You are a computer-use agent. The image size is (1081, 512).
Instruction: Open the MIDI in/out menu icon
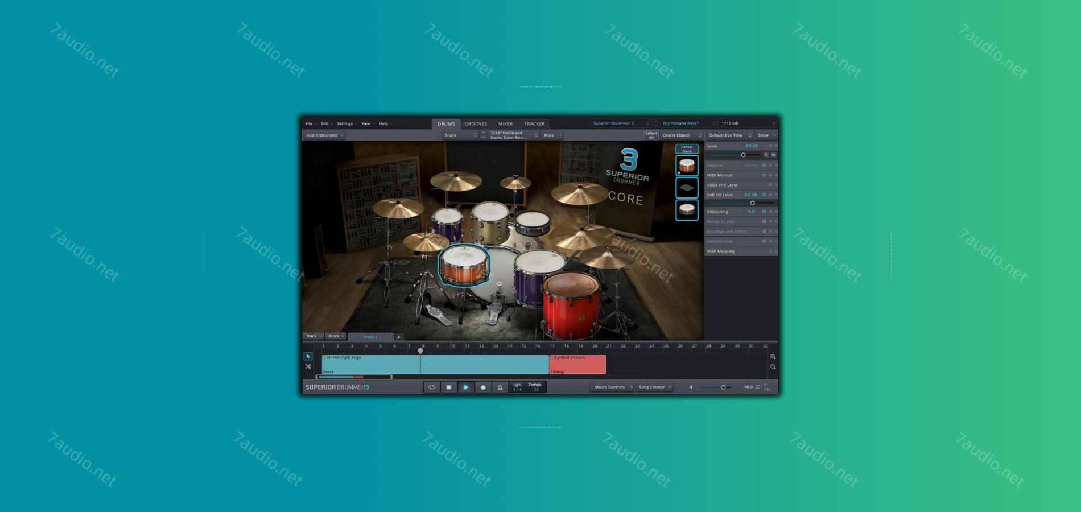pos(757,387)
